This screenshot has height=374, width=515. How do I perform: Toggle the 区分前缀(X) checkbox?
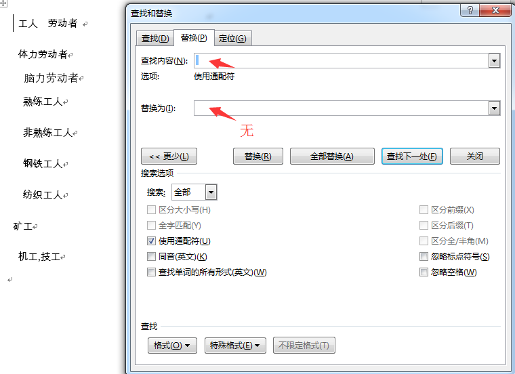(424, 209)
